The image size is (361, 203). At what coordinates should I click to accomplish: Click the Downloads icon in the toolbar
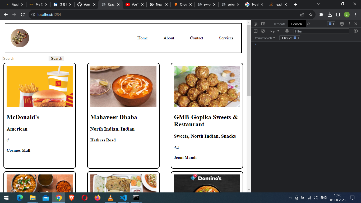pyautogui.click(x=329, y=15)
